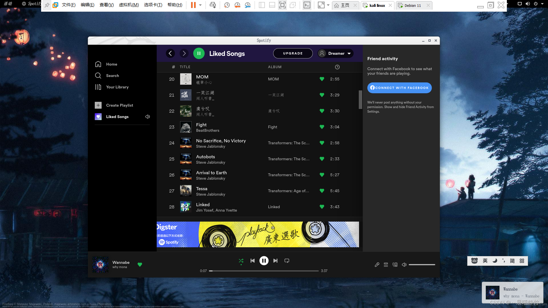This screenshot has width=548, height=308.
Task: Toggle repeat mode in player bar
Action: [x=287, y=261]
